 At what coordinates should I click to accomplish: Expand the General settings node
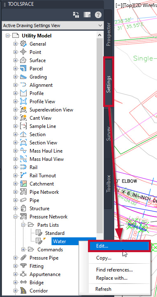(x=15, y=44)
